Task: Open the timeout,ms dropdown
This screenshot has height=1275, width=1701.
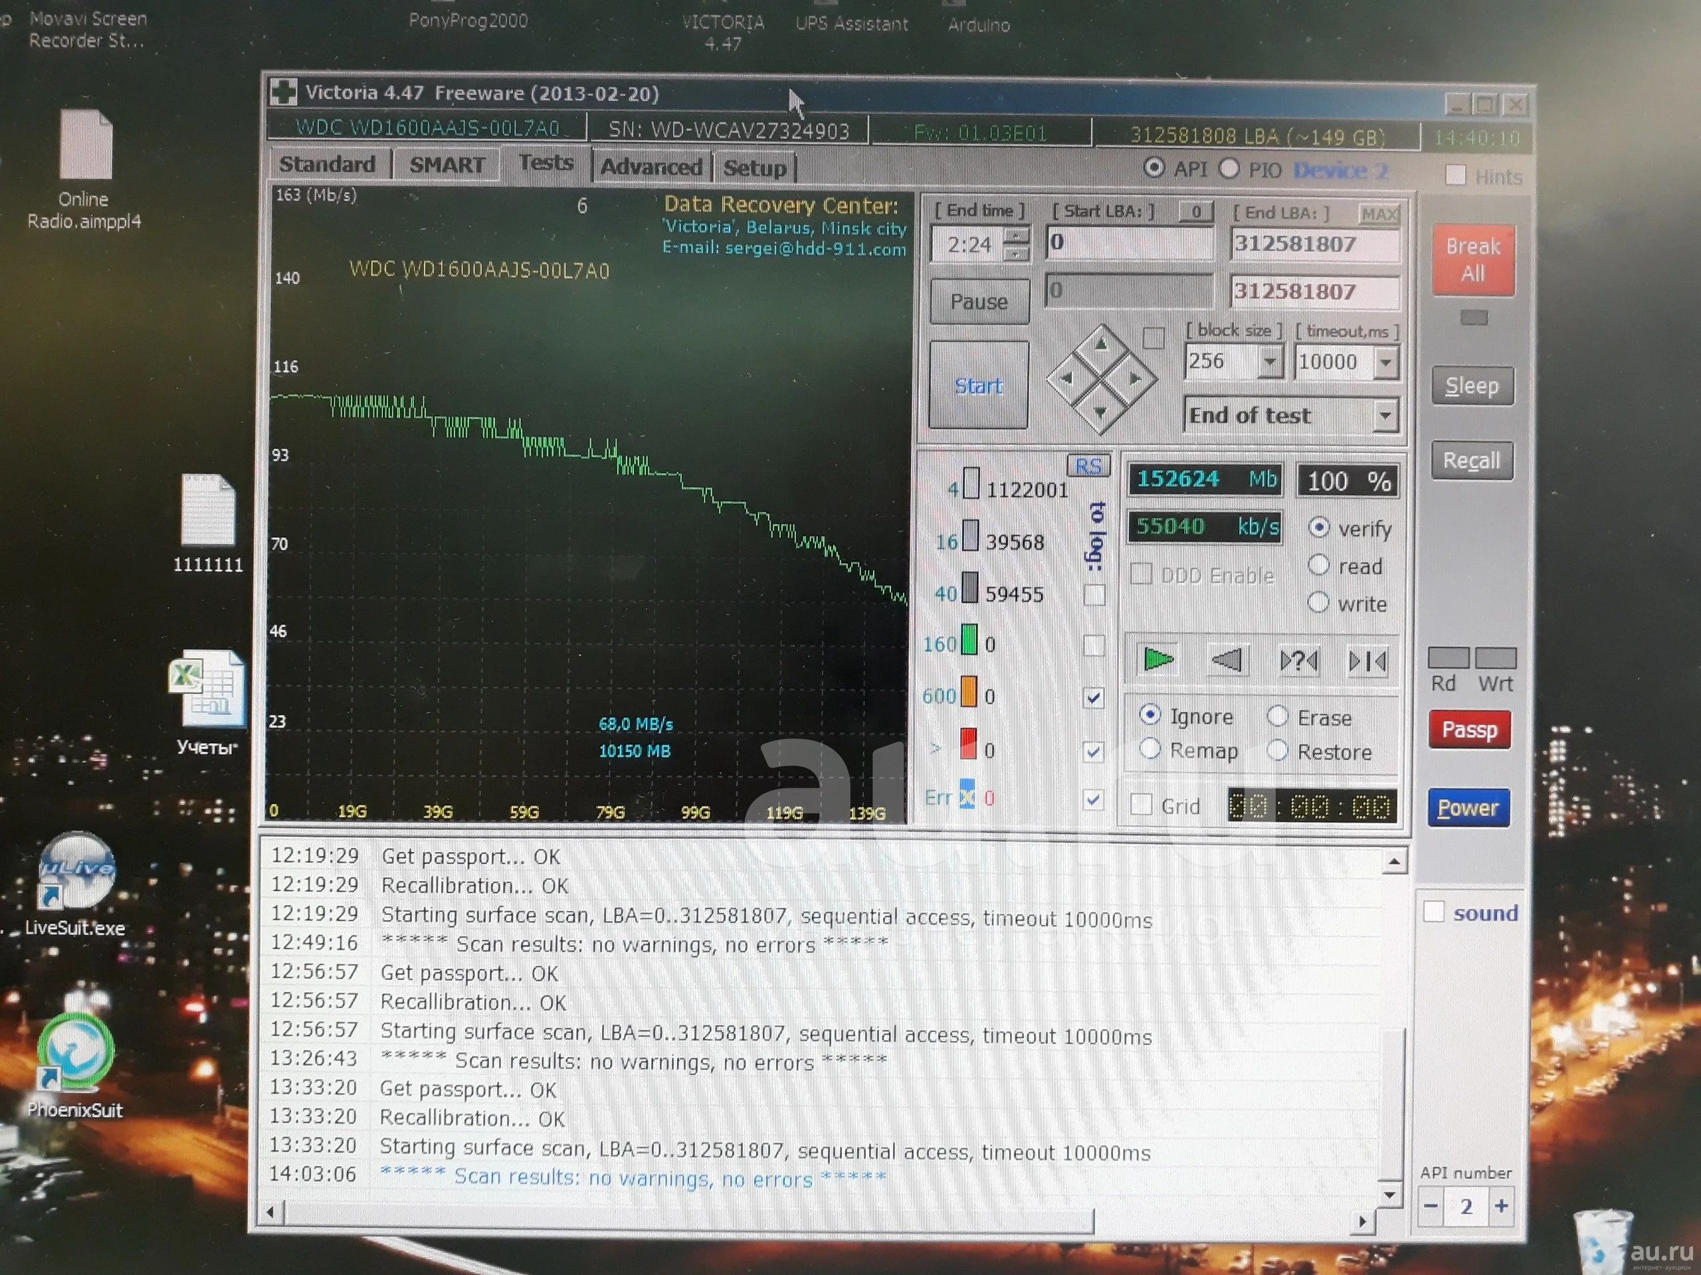Action: (1385, 363)
